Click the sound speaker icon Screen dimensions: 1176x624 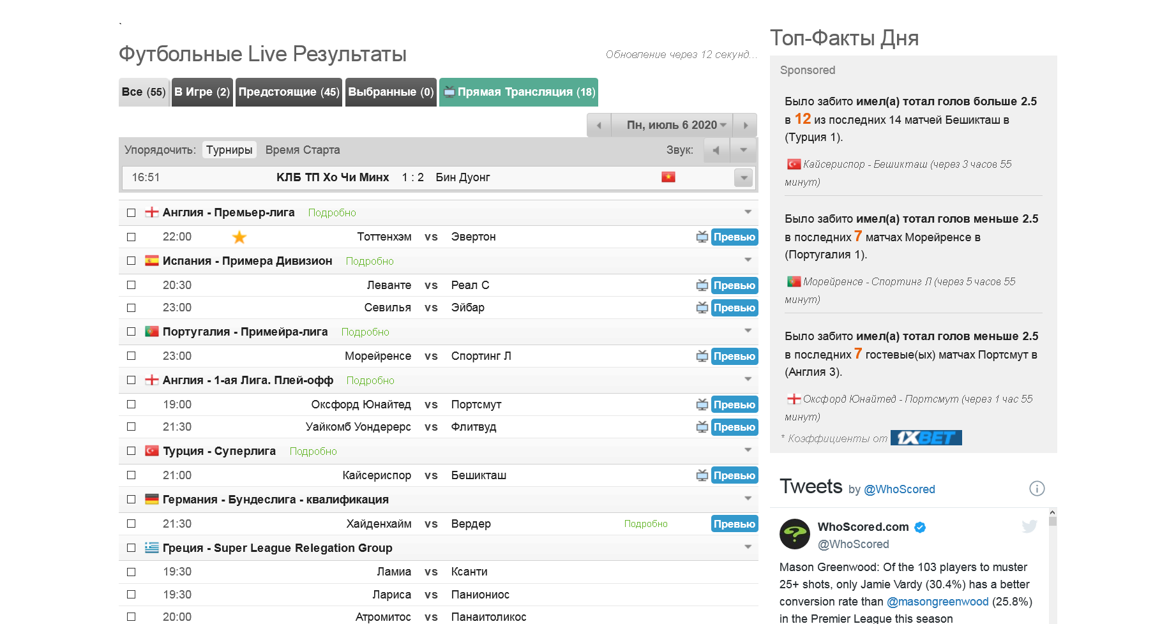(x=716, y=151)
